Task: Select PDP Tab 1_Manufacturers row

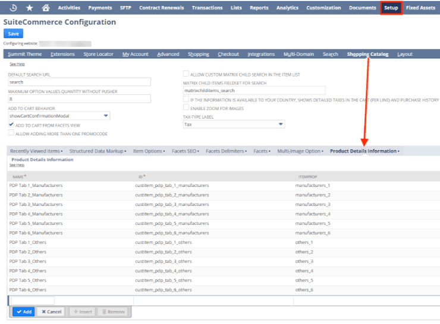Action: [x=224, y=185]
